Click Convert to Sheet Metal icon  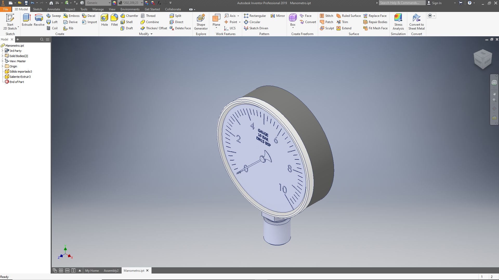pyautogui.click(x=416, y=18)
